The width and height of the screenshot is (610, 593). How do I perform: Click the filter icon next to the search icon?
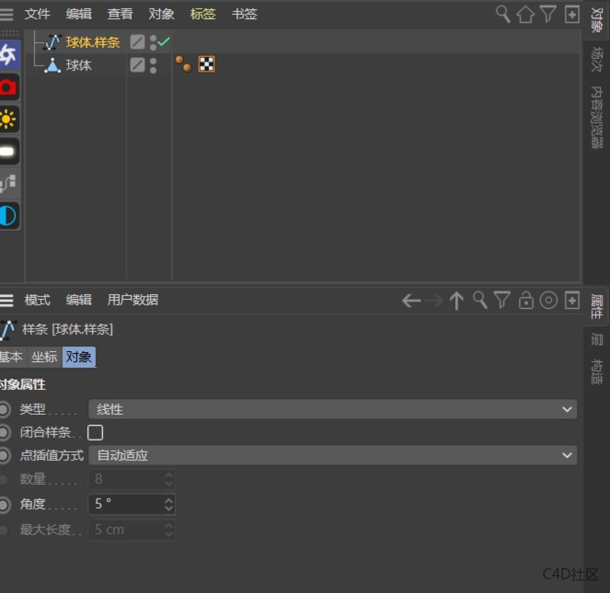(x=548, y=14)
